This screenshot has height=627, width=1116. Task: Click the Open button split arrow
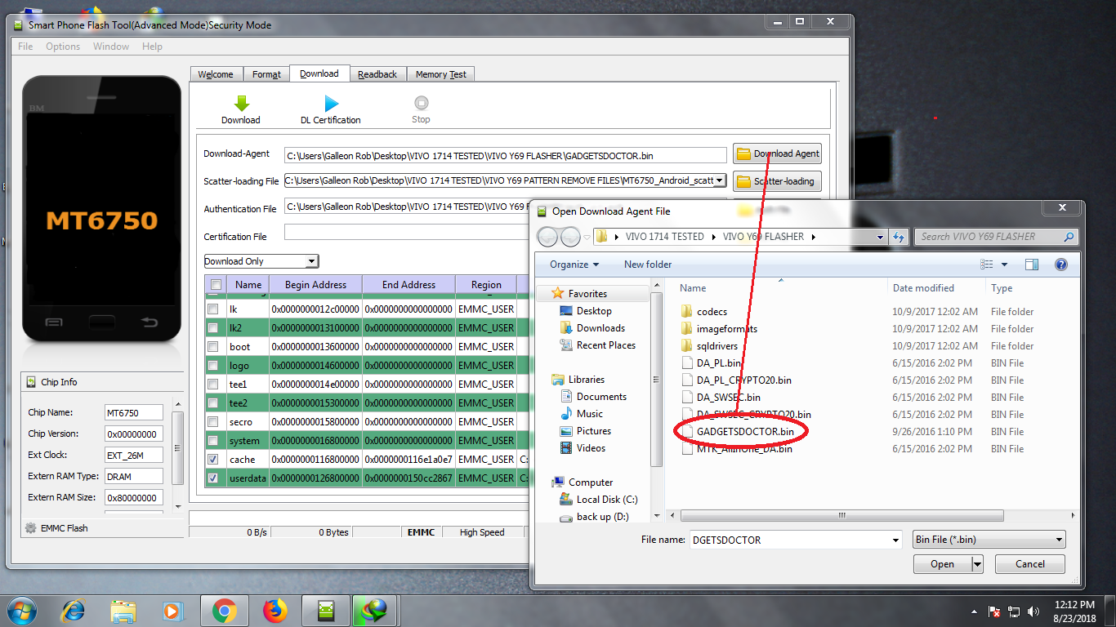point(977,564)
